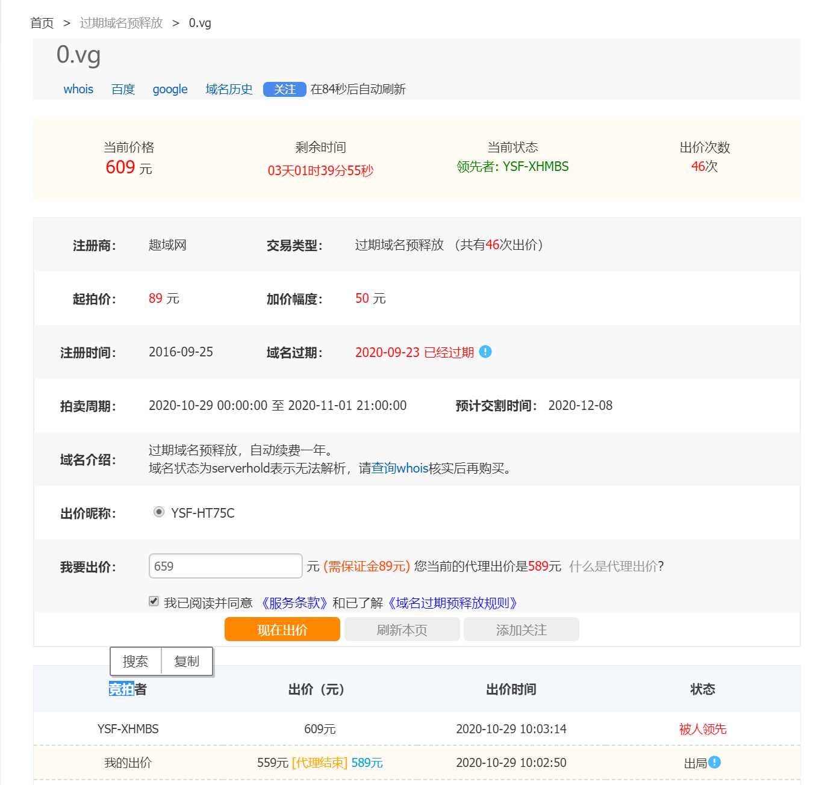Screen dimensions: 825x785
Task: Click info icon next to 出局 status
Action: pyautogui.click(x=714, y=762)
